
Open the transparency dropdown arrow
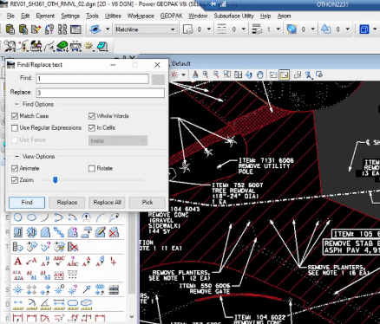pyautogui.click(x=312, y=29)
